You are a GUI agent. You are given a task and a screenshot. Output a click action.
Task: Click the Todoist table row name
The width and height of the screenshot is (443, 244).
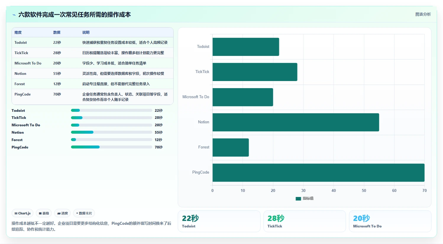click(x=21, y=43)
